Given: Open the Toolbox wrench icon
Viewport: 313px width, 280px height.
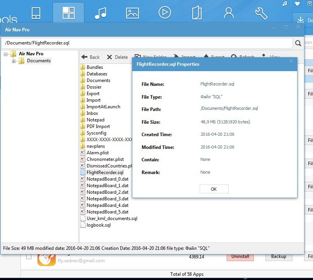Looking at the screenshot, I should click(261, 13).
